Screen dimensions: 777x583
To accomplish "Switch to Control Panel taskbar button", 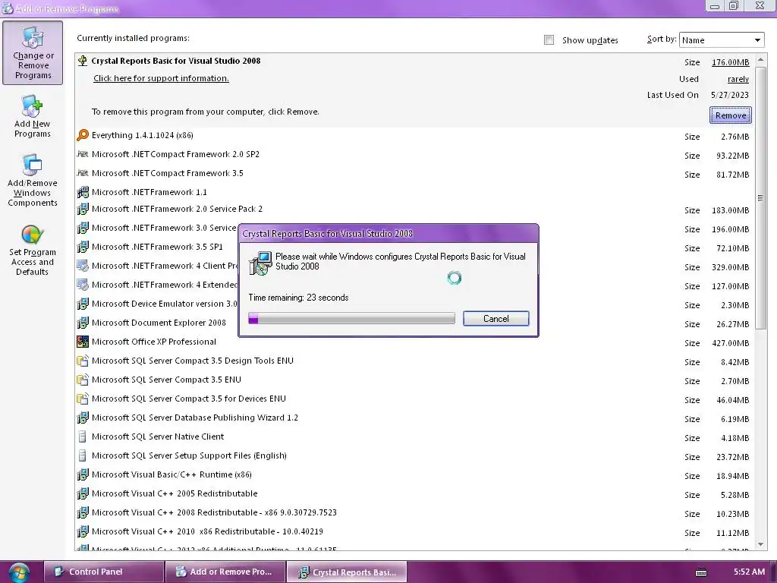I will tap(103, 572).
